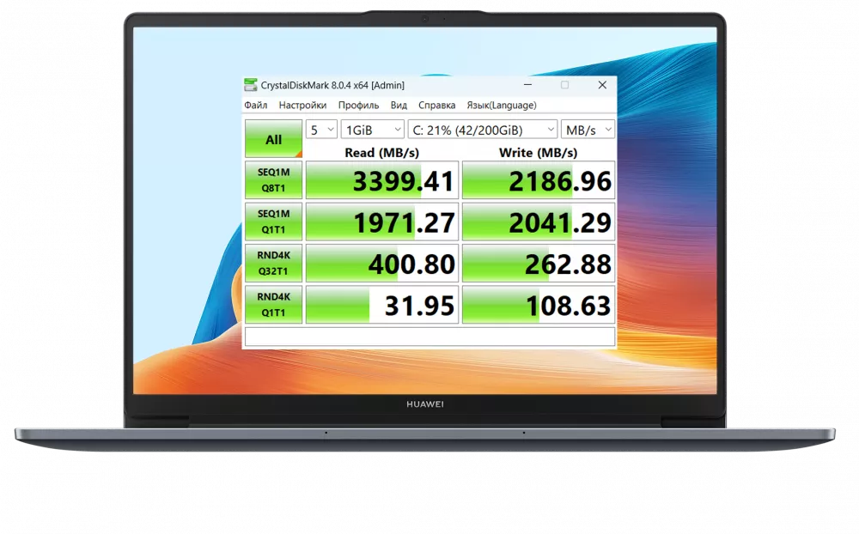
Task: Click the 400.80 read result
Action: click(382, 264)
